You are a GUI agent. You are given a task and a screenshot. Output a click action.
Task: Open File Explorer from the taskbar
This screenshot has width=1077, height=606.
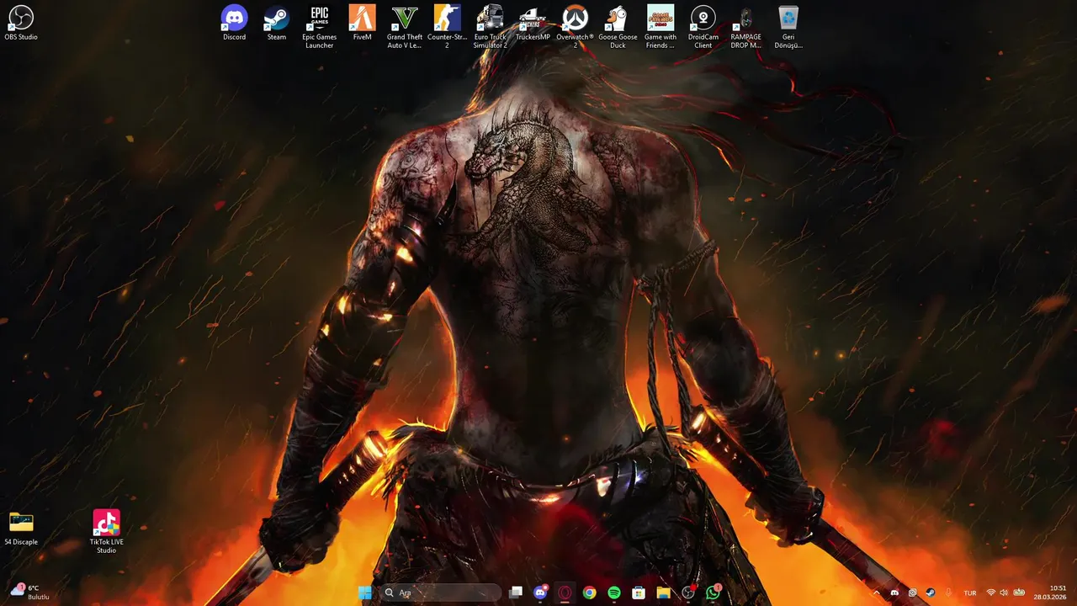coord(663,593)
